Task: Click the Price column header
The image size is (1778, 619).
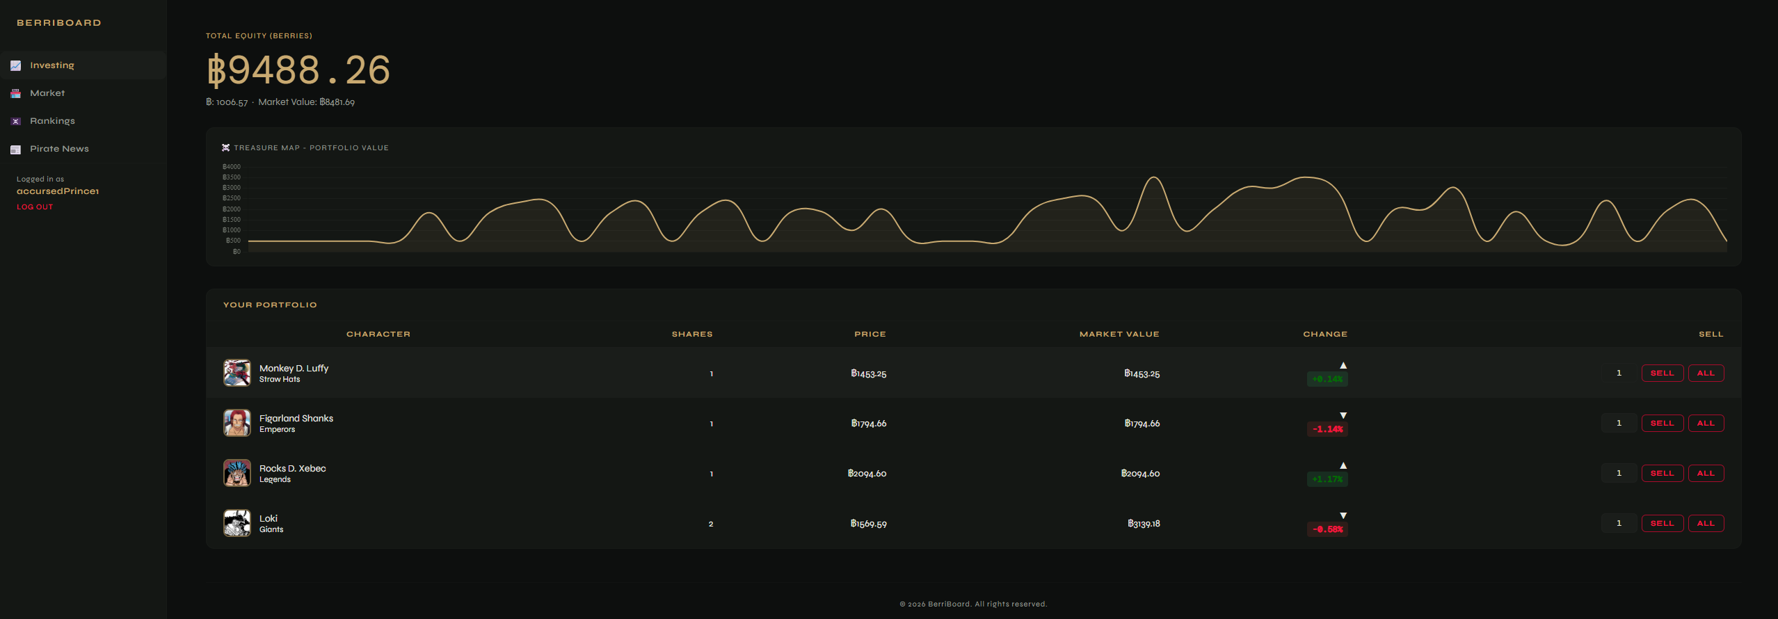Action: pyautogui.click(x=870, y=335)
